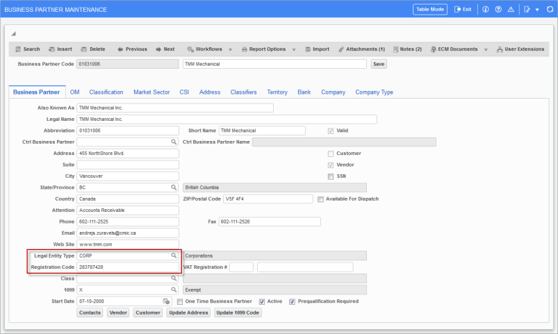Click the ZIP/Postal Code field
Image resolution: width=558 pixels, height=334 pixels.
(268, 199)
